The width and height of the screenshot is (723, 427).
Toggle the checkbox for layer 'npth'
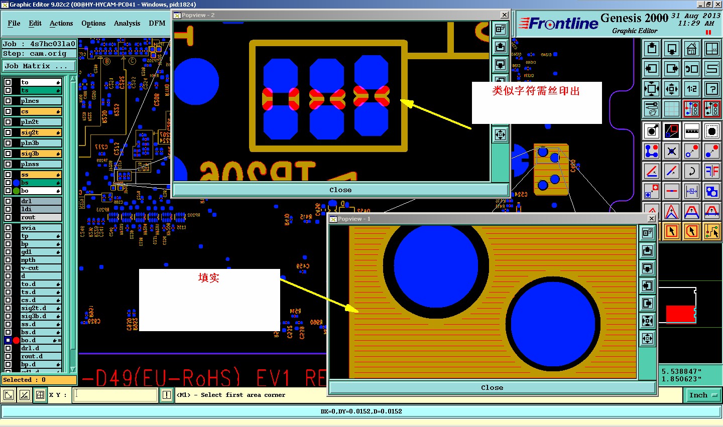[x=8, y=260]
